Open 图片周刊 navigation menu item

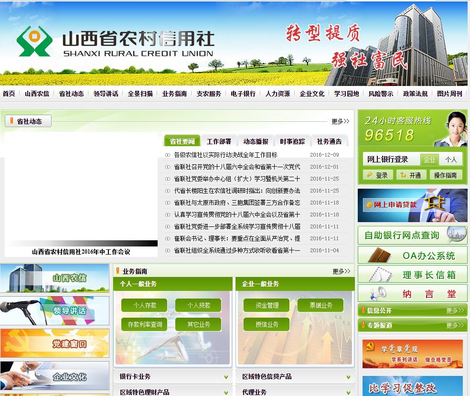point(449,94)
